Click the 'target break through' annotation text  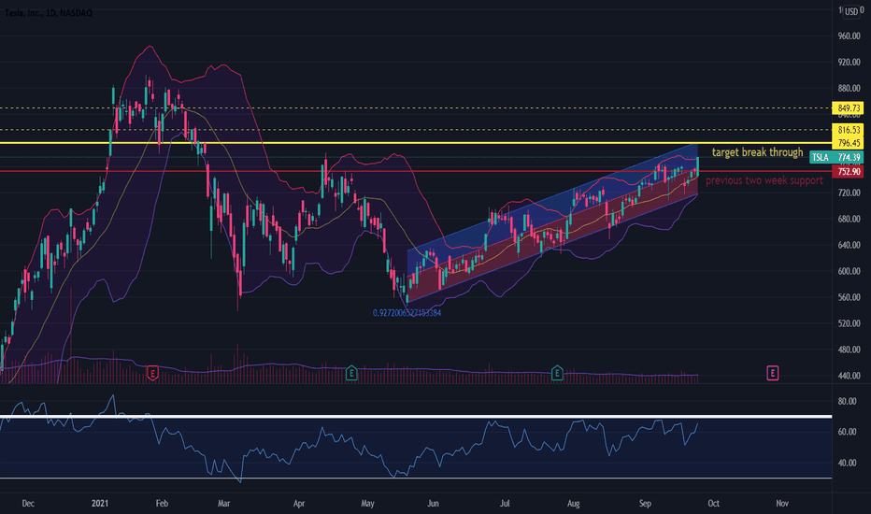coord(757,152)
